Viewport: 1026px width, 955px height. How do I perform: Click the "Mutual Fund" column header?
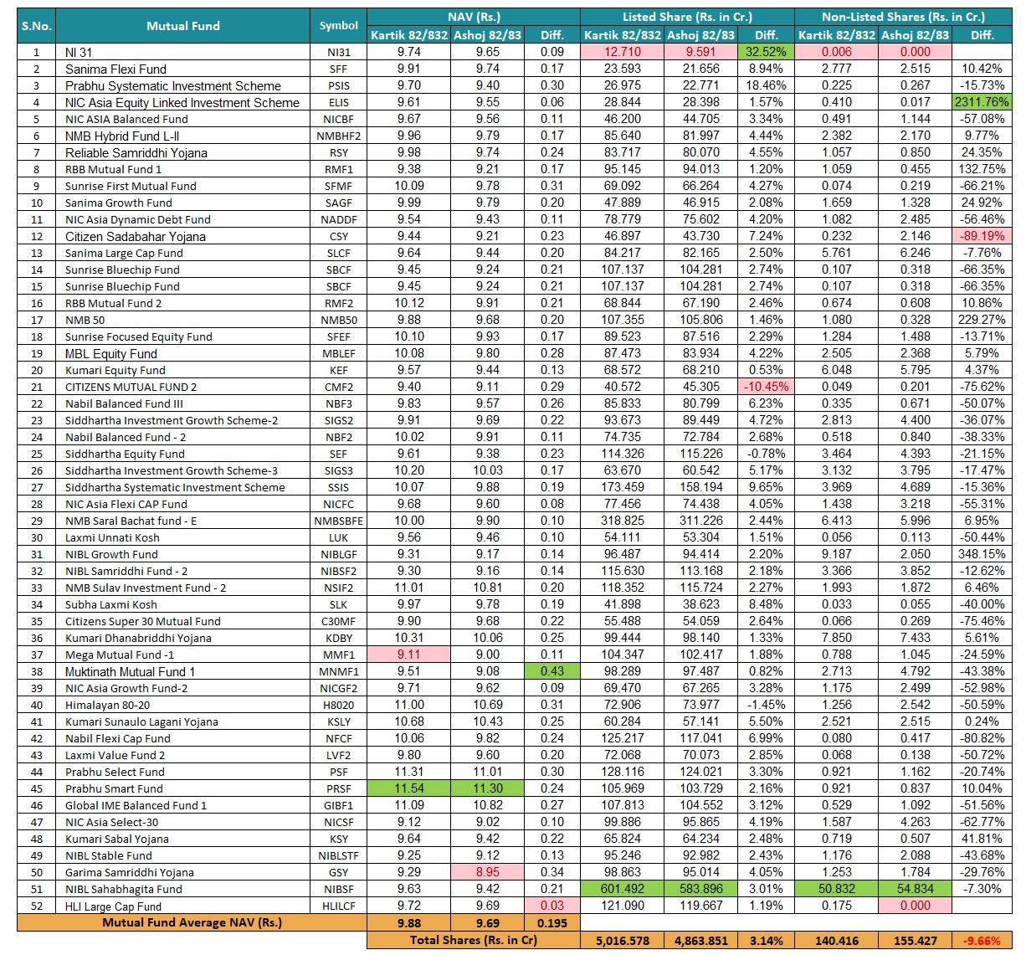click(x=182, y=26)
